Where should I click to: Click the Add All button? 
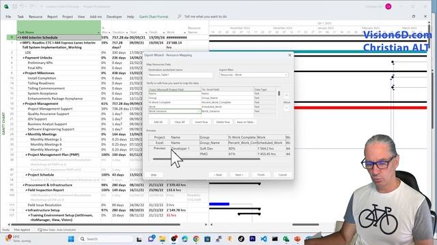(158, 122)
